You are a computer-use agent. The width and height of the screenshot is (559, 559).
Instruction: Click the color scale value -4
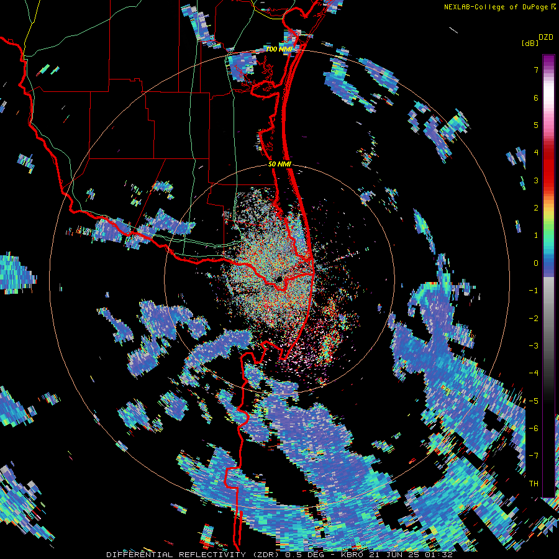point(534,373)
